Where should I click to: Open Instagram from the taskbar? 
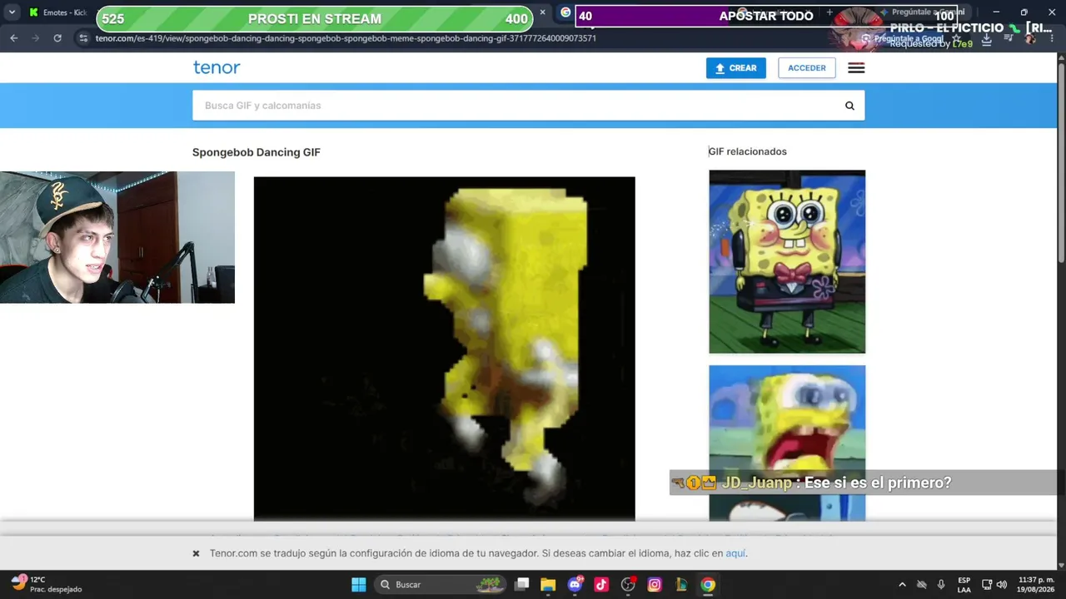[655, 585]
